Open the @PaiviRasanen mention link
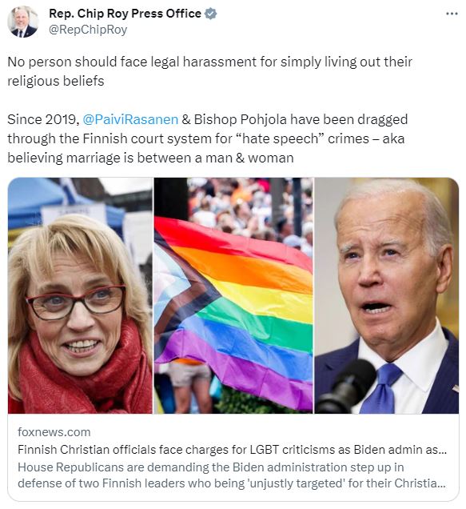The width and height of the screenshot is (466, 509). point(130,119)
